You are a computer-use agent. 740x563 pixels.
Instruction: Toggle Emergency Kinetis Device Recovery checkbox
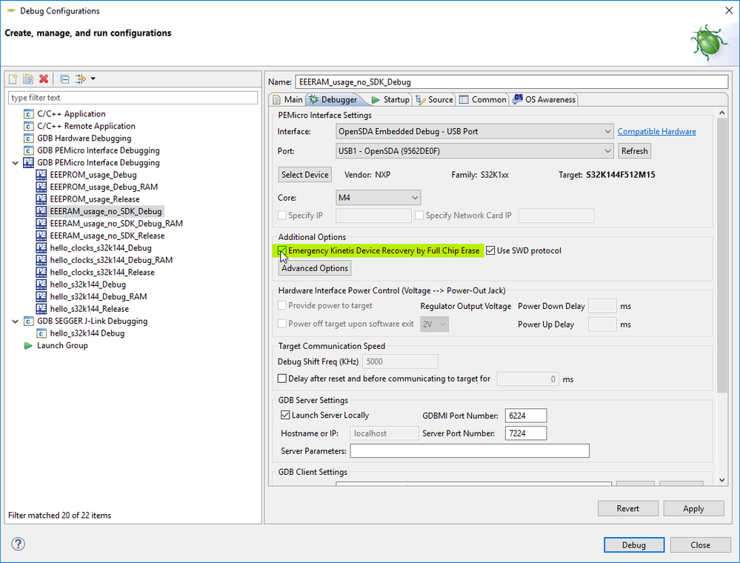click(282, 250)
